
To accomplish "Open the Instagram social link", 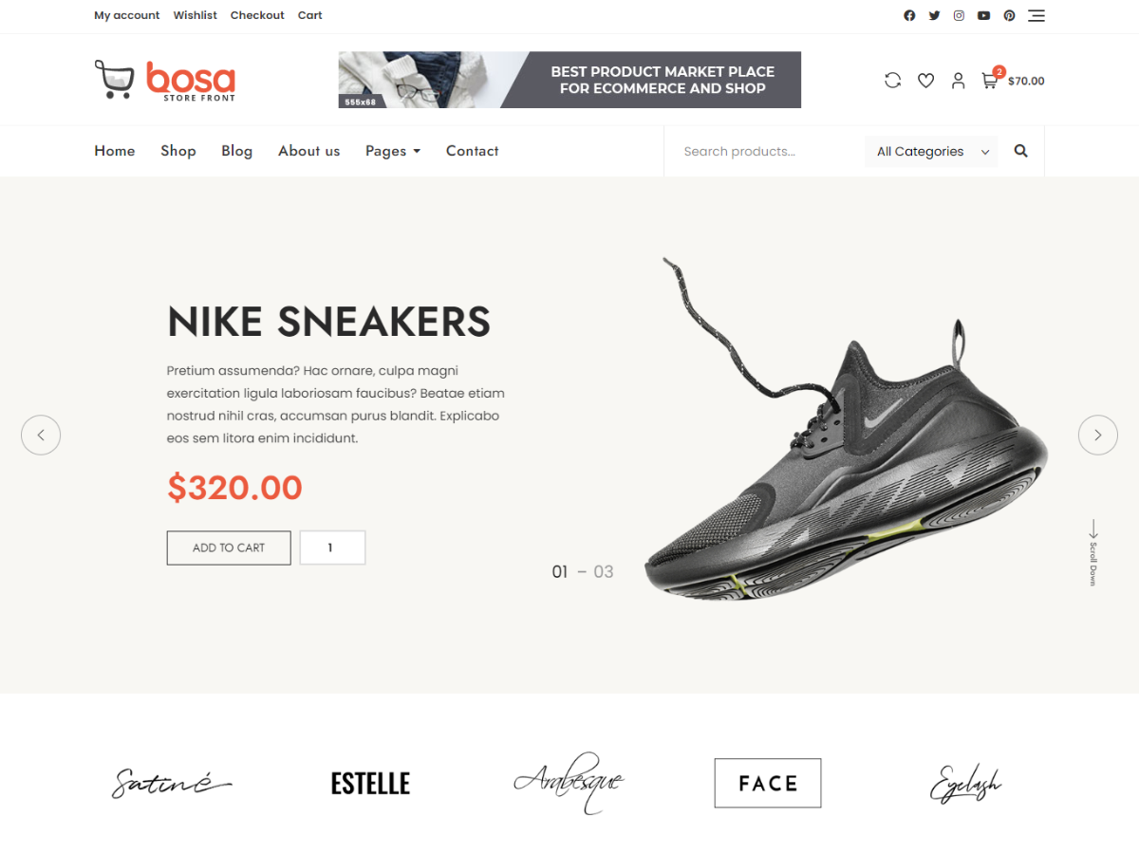I will click(x=959, y=15).
